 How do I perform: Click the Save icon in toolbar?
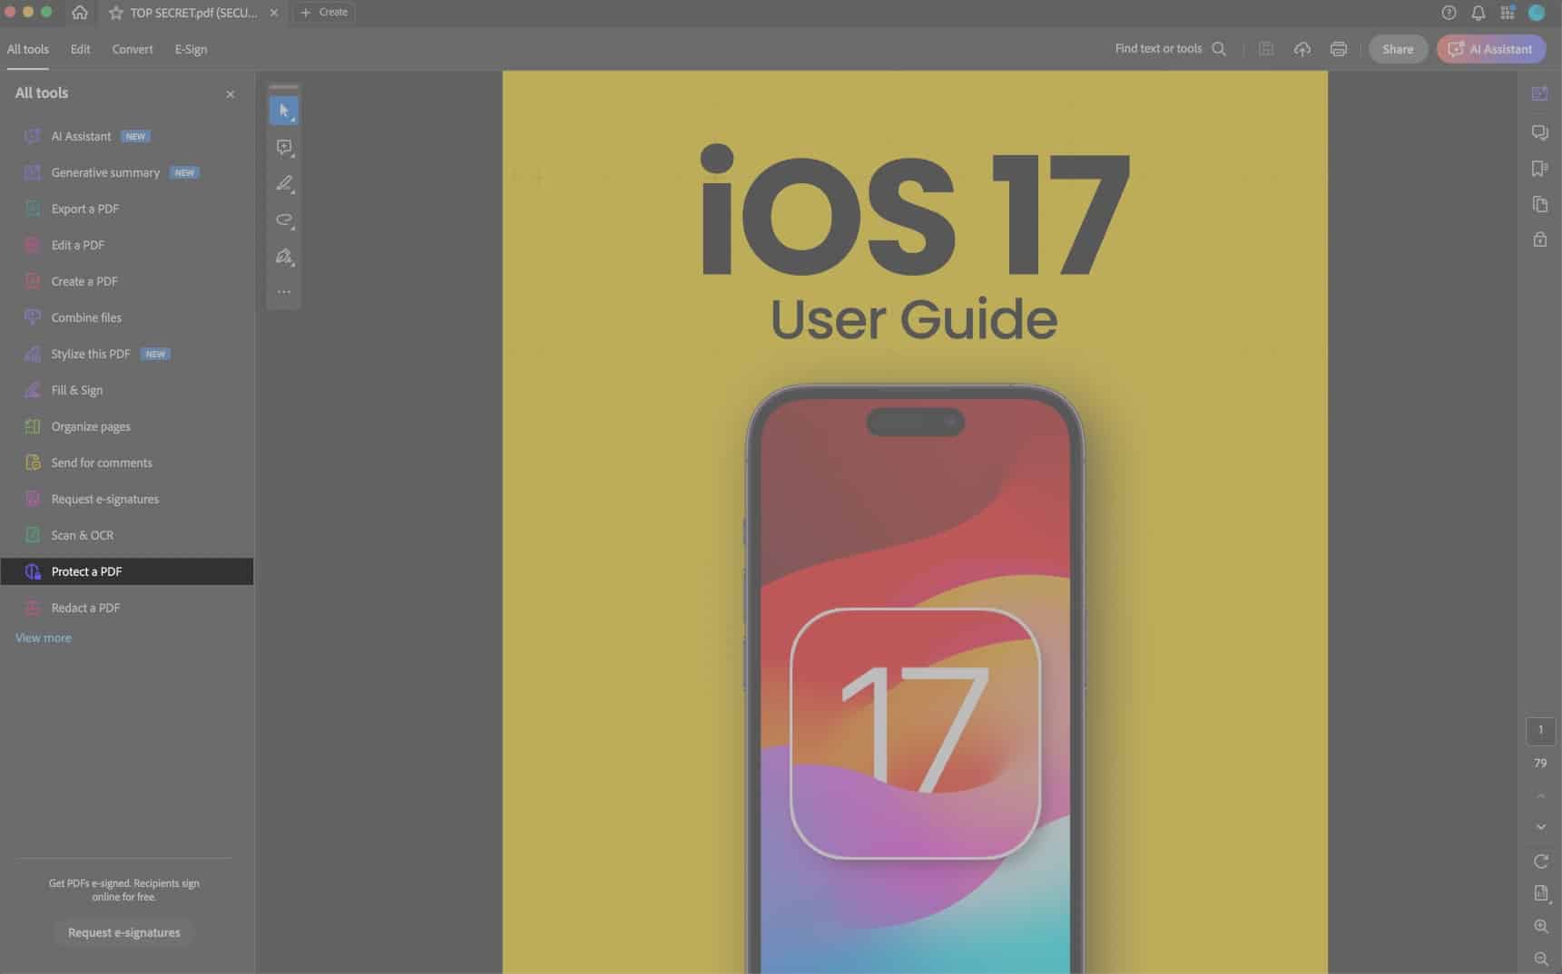pos(1266,49)
